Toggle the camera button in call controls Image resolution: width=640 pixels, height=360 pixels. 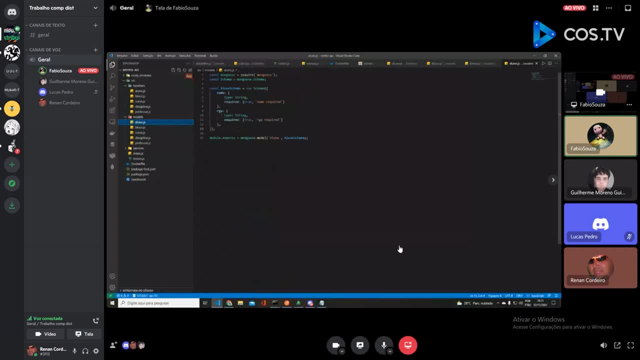336,345
